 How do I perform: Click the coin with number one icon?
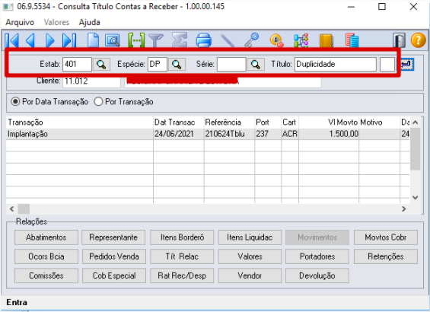coord(276,40)
